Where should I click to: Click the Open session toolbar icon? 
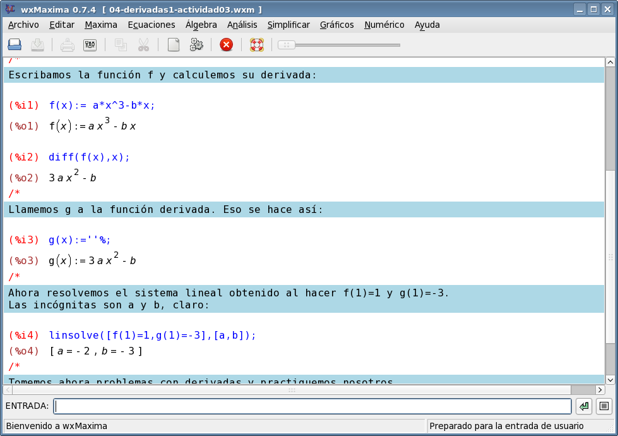tap(15, 45)
